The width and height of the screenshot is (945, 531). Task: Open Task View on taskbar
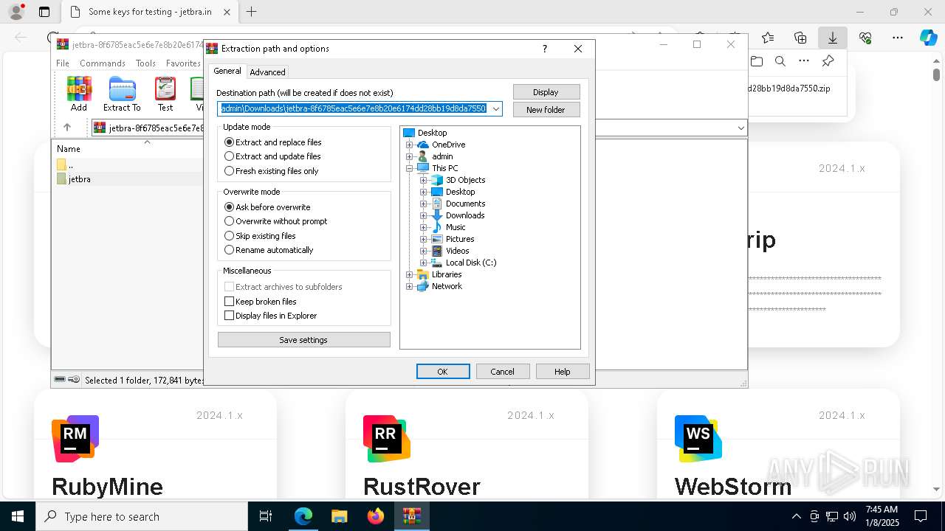[x=266, y=516]
